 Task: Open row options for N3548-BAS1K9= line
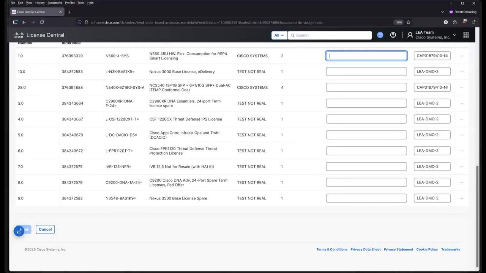tap(461, 198)
